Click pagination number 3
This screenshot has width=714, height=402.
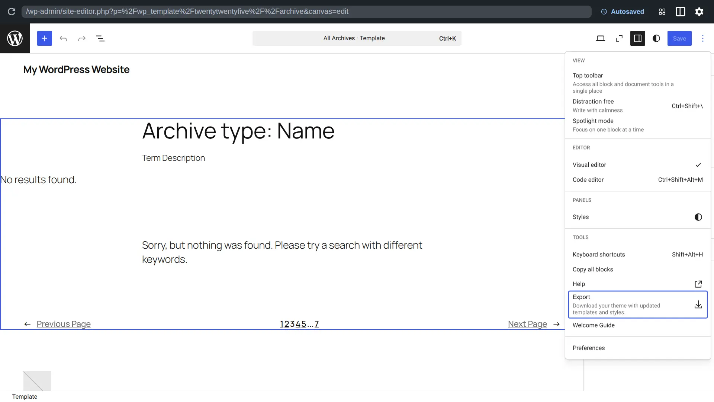coord(293,324)
